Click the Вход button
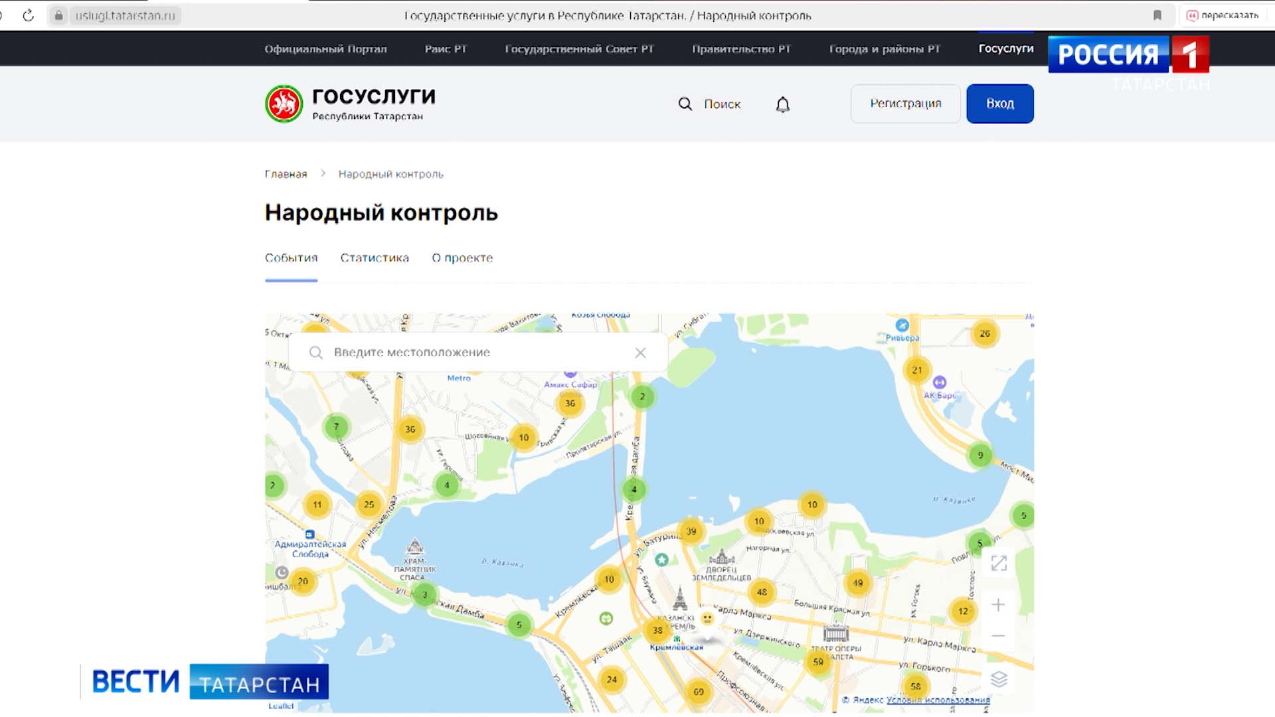Image resolution: width=1275 pixels, height=717 pixels. tap(999, 104)
